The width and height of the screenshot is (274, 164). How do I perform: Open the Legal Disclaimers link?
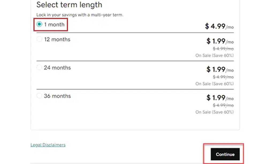click(x=48, y=145)
